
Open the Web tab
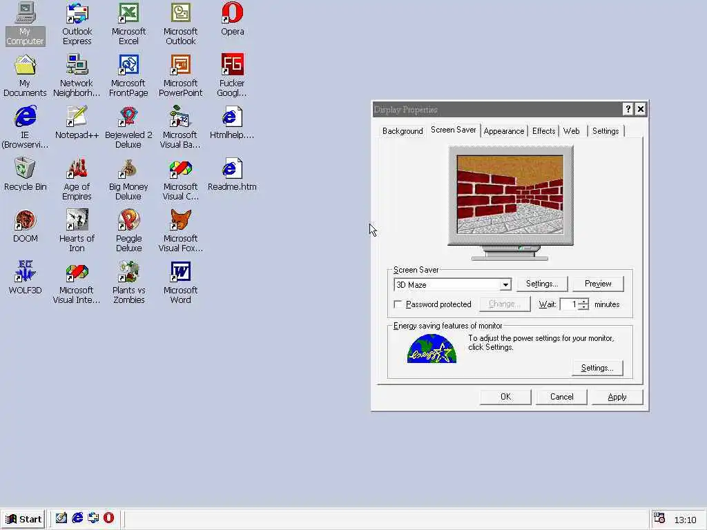click(x=571, y=131)
